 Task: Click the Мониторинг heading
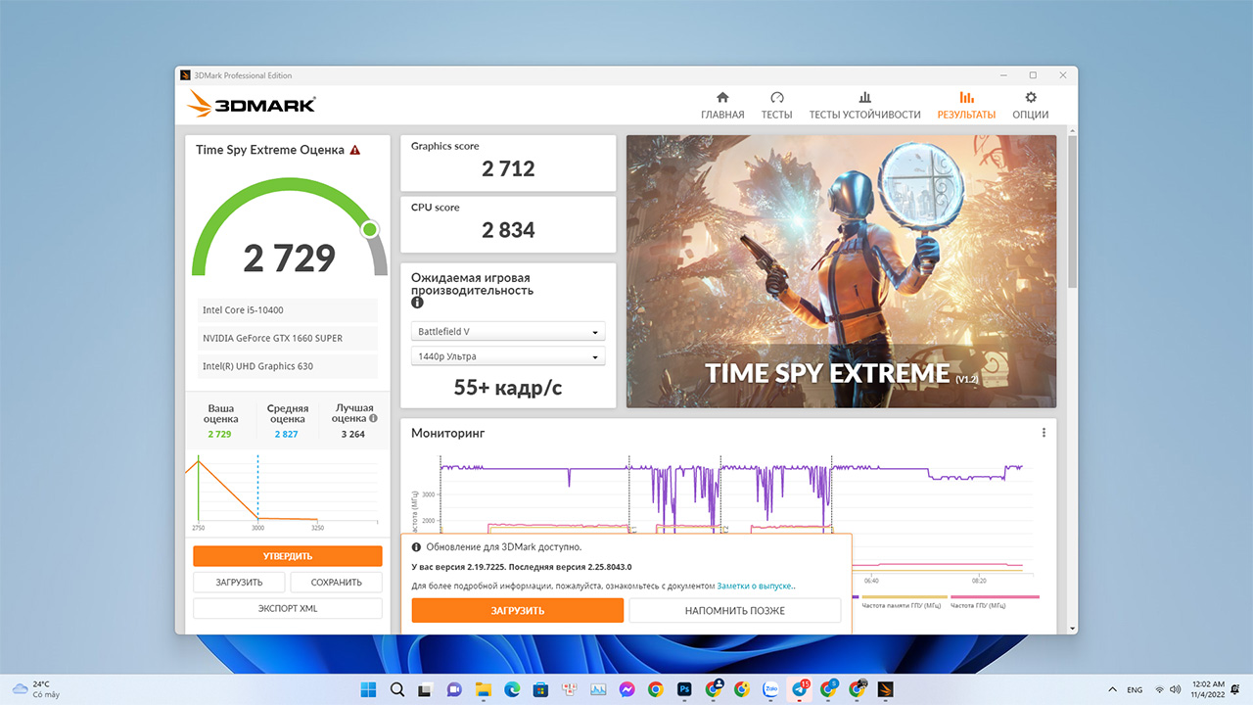click(x=448, y=433)
